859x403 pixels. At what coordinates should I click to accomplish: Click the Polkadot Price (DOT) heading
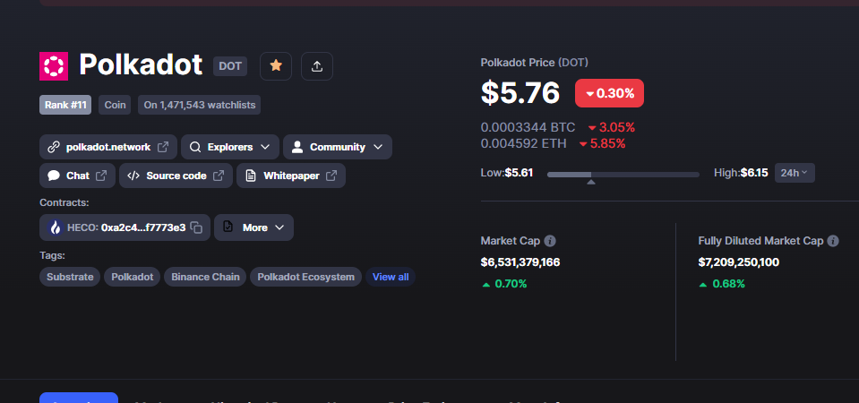point(534,63)
